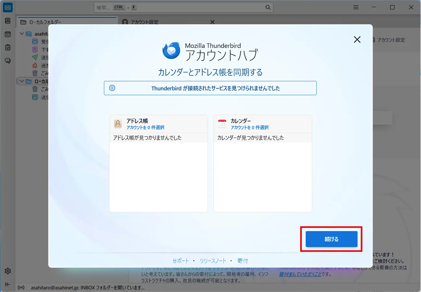
Task: Select the 受信トレイ inbox folder
Action: [35, 41]
